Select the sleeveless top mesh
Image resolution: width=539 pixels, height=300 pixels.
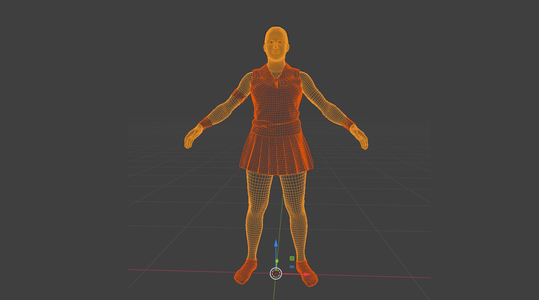277,94
